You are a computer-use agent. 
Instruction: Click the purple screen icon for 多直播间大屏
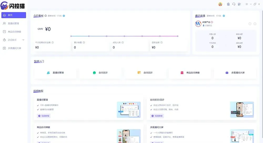pyautogui.click(x=227, y=73)
